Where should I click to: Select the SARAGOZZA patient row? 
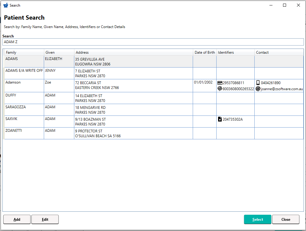(x=154, y=110)
